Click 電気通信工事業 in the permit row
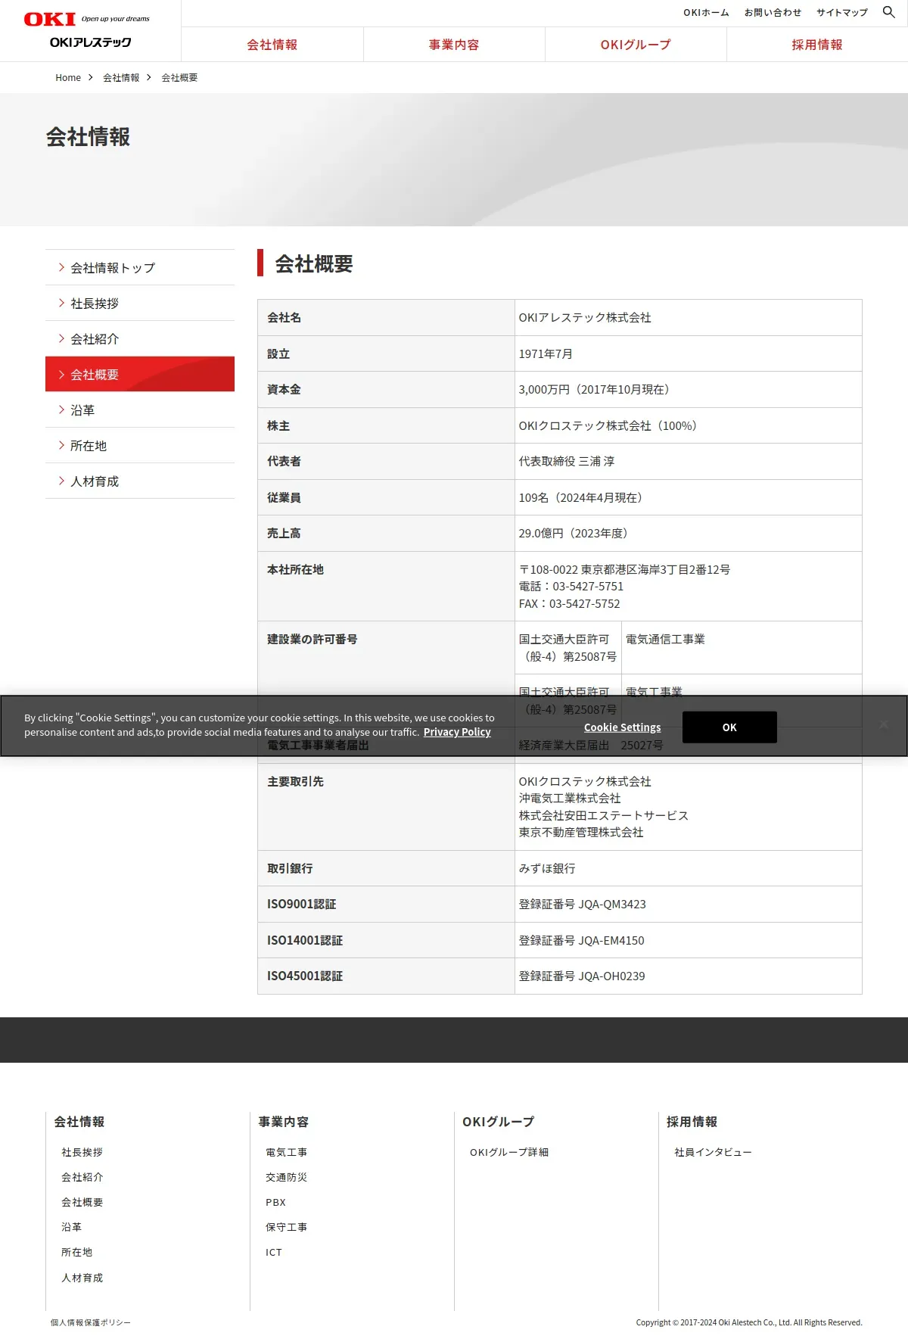The image size is (908, 1339). (x=665, y=640)
